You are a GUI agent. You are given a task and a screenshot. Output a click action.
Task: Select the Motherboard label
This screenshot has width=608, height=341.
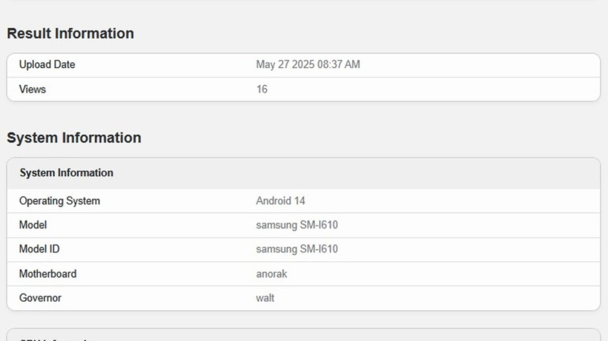click(48, 274)
